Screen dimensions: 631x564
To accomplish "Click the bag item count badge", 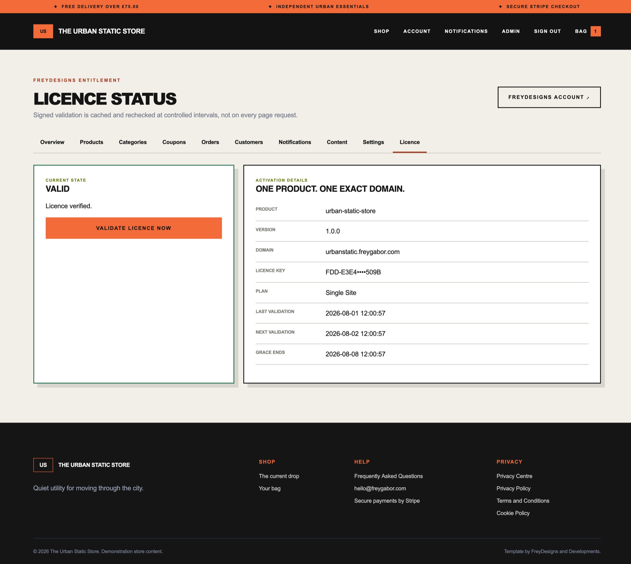I will [595, 31].
